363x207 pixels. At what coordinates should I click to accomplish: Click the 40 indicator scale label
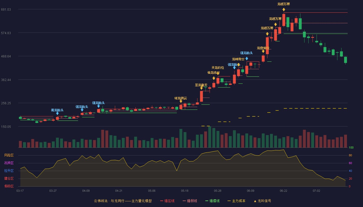[x=350, y=171]
